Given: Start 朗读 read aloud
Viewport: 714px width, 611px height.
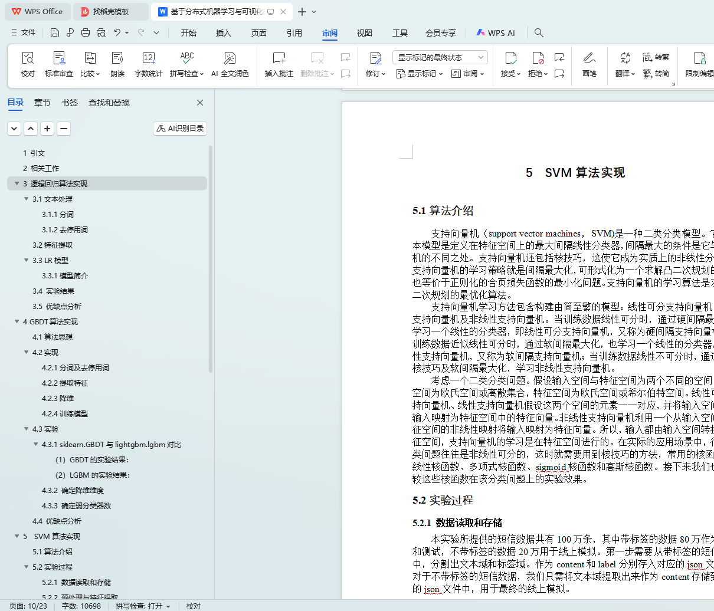Looking at the screenshot, I should point(117,64).
